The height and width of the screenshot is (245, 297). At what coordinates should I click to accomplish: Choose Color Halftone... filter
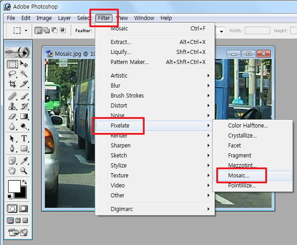point(252,126)
